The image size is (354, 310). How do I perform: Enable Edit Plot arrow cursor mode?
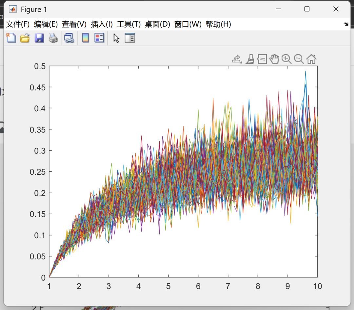(x=116, y=38)
